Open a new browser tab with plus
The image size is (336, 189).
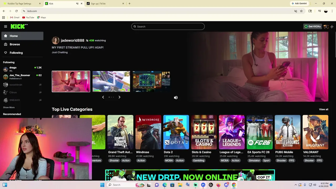tap(129, 4)
